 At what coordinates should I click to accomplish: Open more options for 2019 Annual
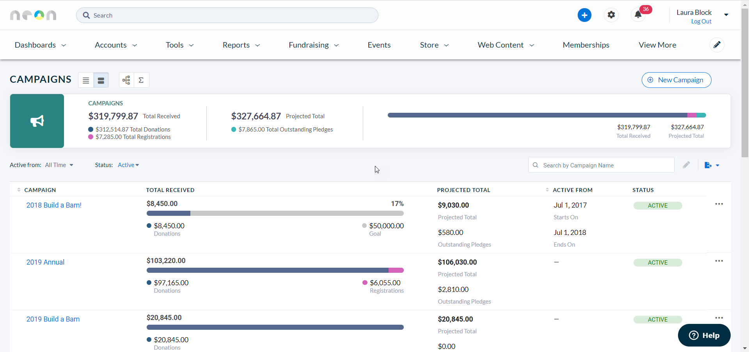[x=719, y=261]
